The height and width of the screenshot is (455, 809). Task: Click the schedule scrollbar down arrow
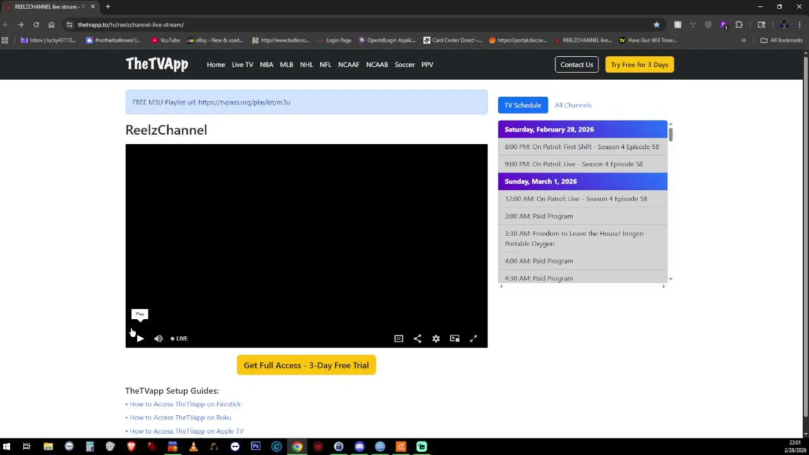pos(671,279)
